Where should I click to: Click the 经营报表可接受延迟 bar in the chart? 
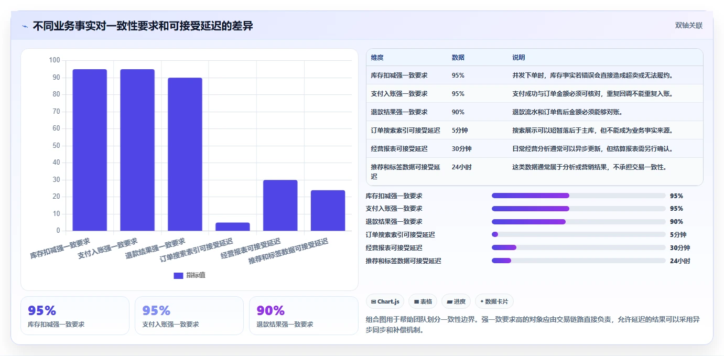pos(280,205)
